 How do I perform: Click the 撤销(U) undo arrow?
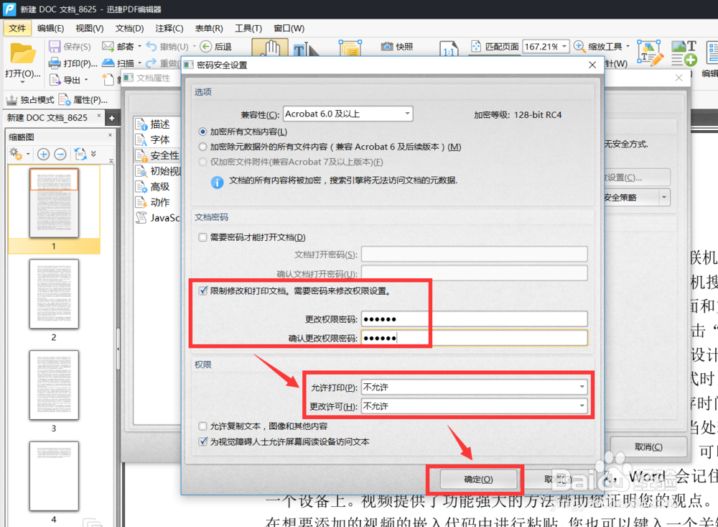151,46
